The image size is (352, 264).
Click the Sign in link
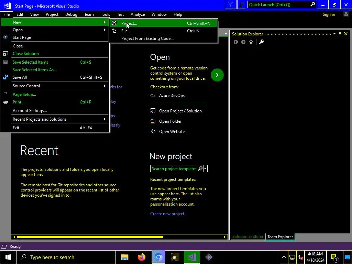pyautogui.click(x=329, y=14)
